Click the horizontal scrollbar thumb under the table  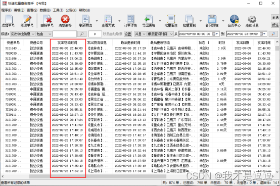[98, 176]
